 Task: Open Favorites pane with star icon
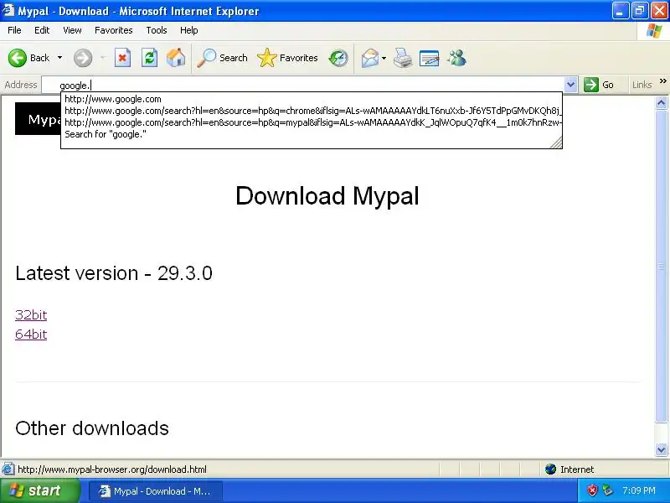287,58
